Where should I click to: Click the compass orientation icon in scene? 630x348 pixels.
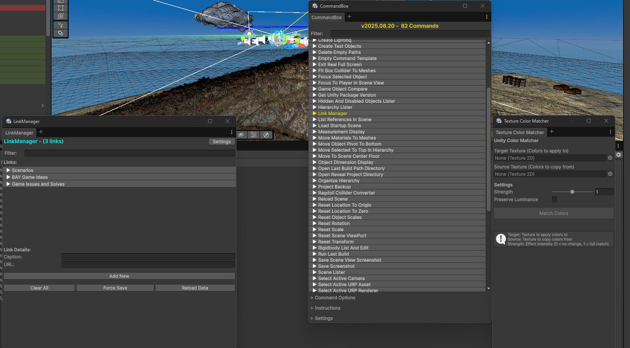pos(266,135)
